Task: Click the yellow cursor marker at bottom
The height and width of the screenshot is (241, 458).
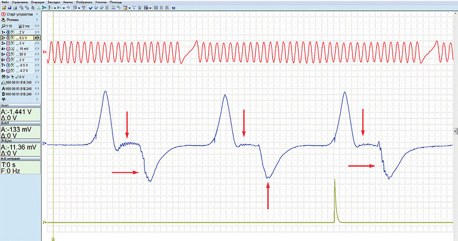Action: (x=53, y=239)
